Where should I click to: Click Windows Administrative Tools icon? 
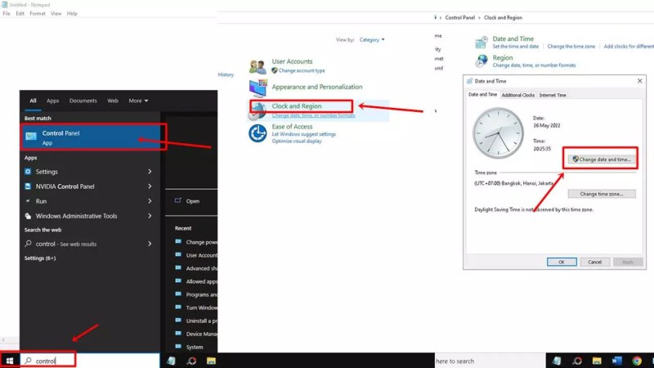28,216
